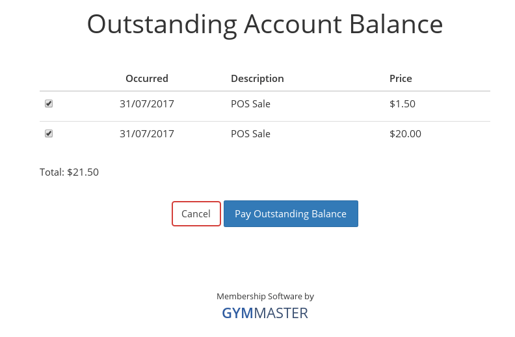Select the date in the $1.50 row
Image resolution: width=515 pixels, height=337 pixels.
click(x=147, y=103)
